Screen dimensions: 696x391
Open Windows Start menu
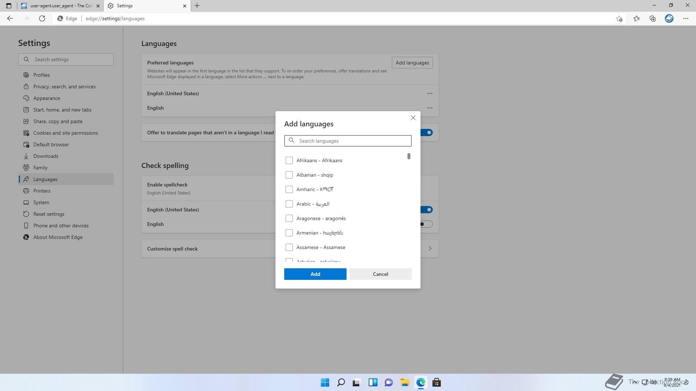(x=325, y=382)
